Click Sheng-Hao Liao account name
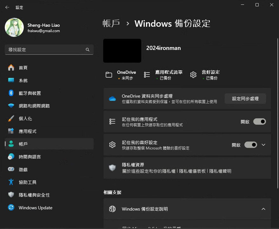 point(43,25)
